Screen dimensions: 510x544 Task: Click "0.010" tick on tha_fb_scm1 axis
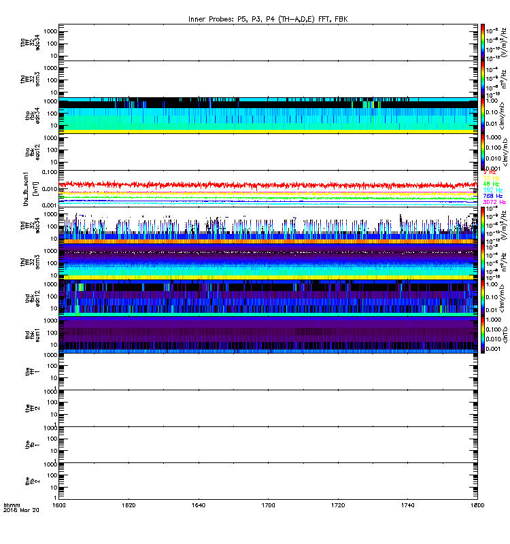49,189
